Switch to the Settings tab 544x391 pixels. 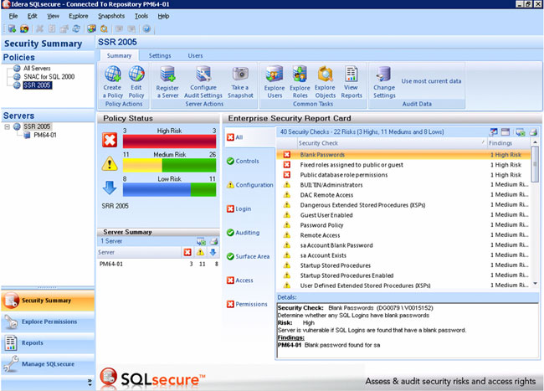pyautogui.click(x=160, y=55)
